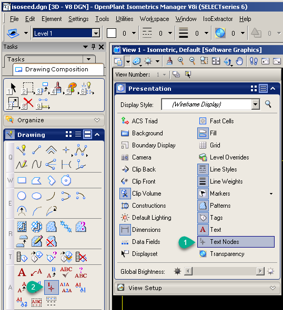Activate the Place SmartLine tool
283x310 pixels.
[x=22, y=149]
